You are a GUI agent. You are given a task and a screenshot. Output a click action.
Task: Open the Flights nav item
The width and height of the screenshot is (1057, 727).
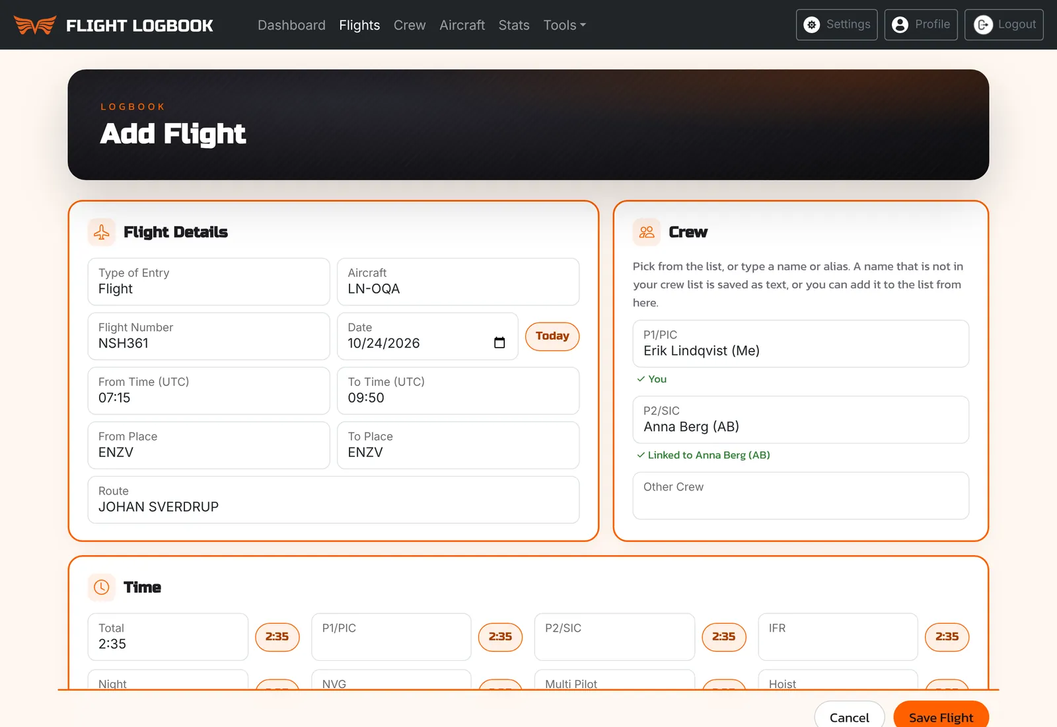pyautogui.click(x=359, y=25)
